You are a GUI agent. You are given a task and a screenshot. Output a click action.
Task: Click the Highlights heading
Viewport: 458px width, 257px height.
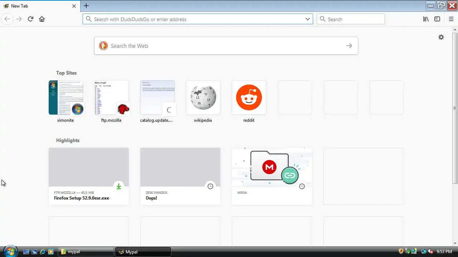pos(68,140)
